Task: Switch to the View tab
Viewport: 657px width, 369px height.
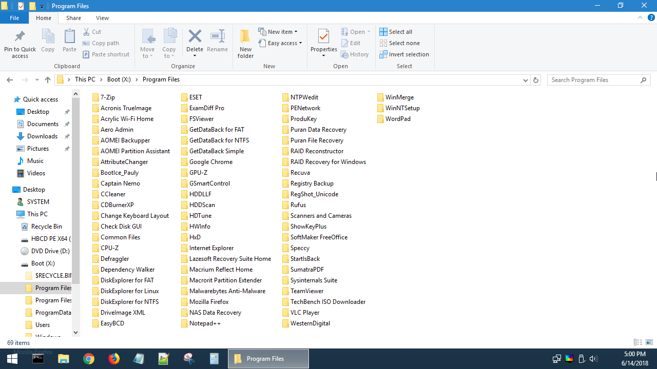Action: pyautogui.click(x=102, y=17)
